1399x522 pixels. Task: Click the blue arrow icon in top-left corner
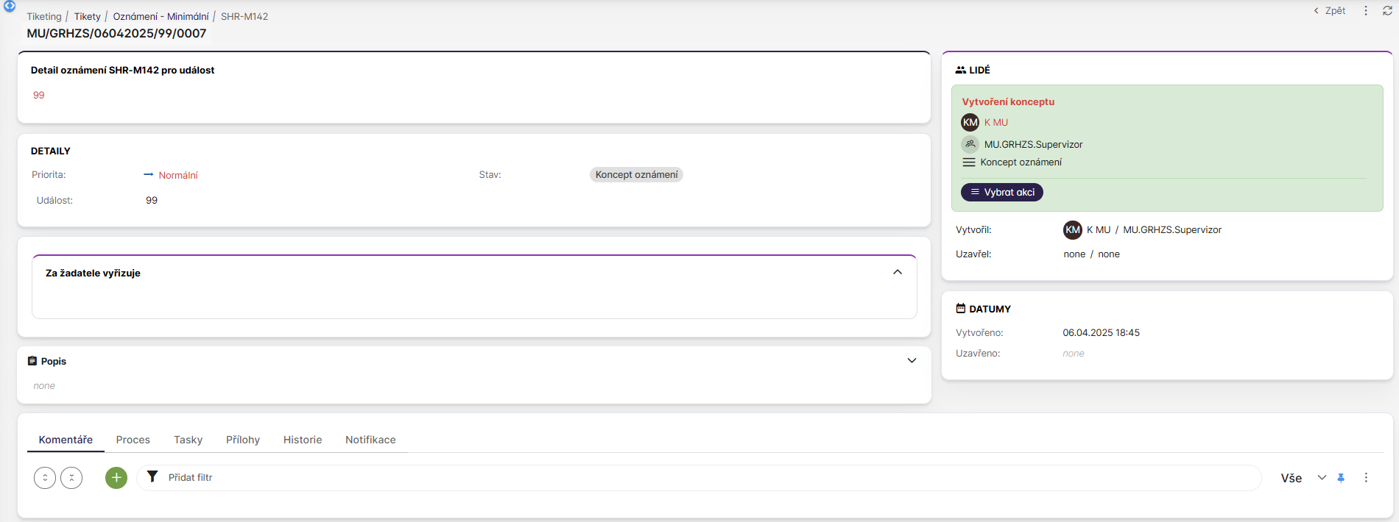[x=10, y=6]
